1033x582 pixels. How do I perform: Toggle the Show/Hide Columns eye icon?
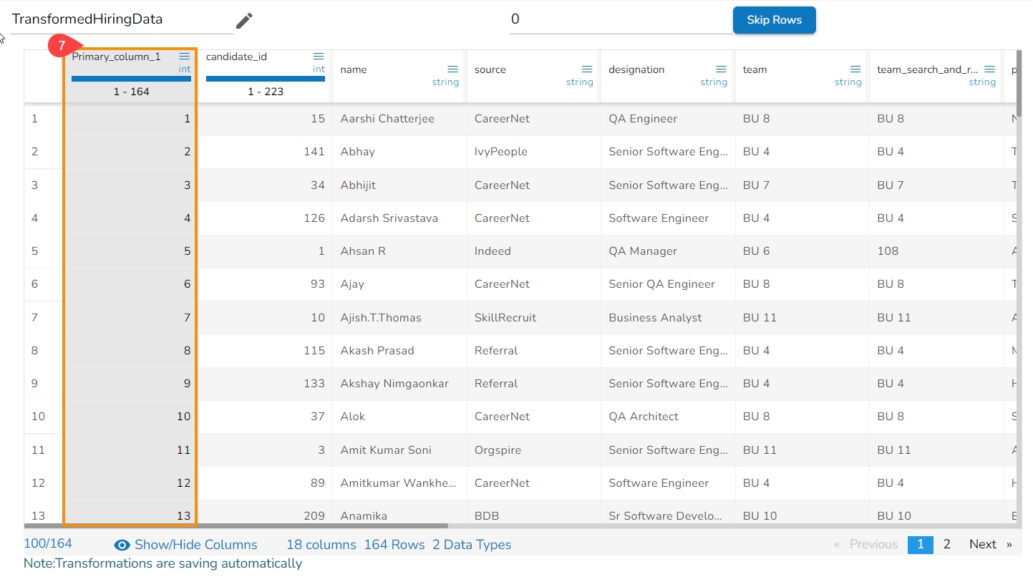click(x=122, y=545)
